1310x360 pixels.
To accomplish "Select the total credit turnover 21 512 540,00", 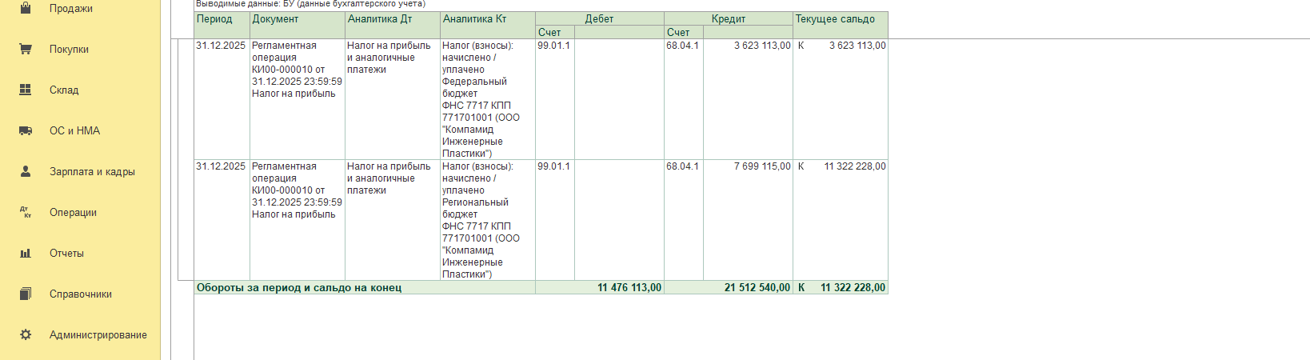I will pyautogui.click(x=757, y=287).
